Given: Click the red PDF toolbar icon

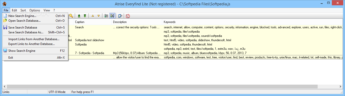Looking at the screenshot, I should click(128, 16).
